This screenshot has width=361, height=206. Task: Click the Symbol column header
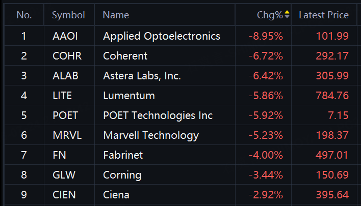click(x=68, y=15)
